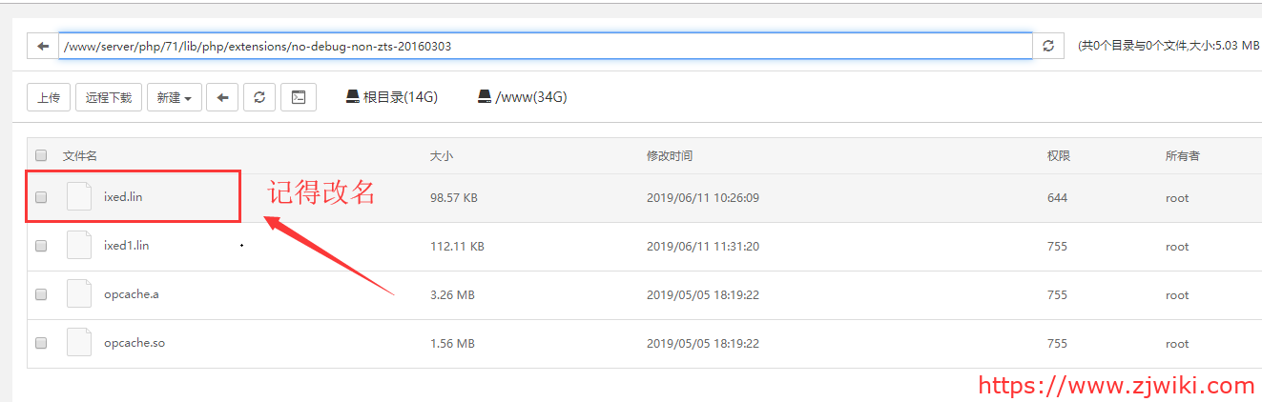Open the /www(34G) disk shortcut
The width and height of the screenshot is (1262, 402).
pos(523,97)
